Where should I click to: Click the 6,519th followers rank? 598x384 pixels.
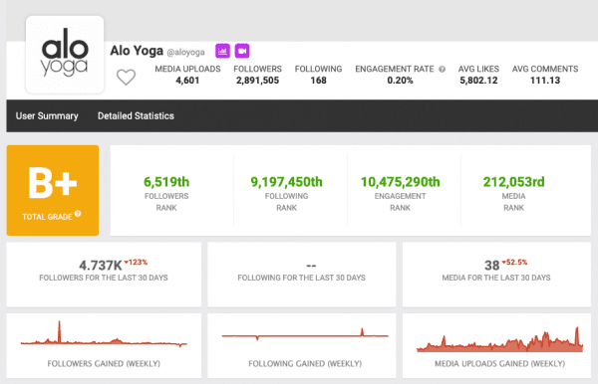[x=166, y=182]
